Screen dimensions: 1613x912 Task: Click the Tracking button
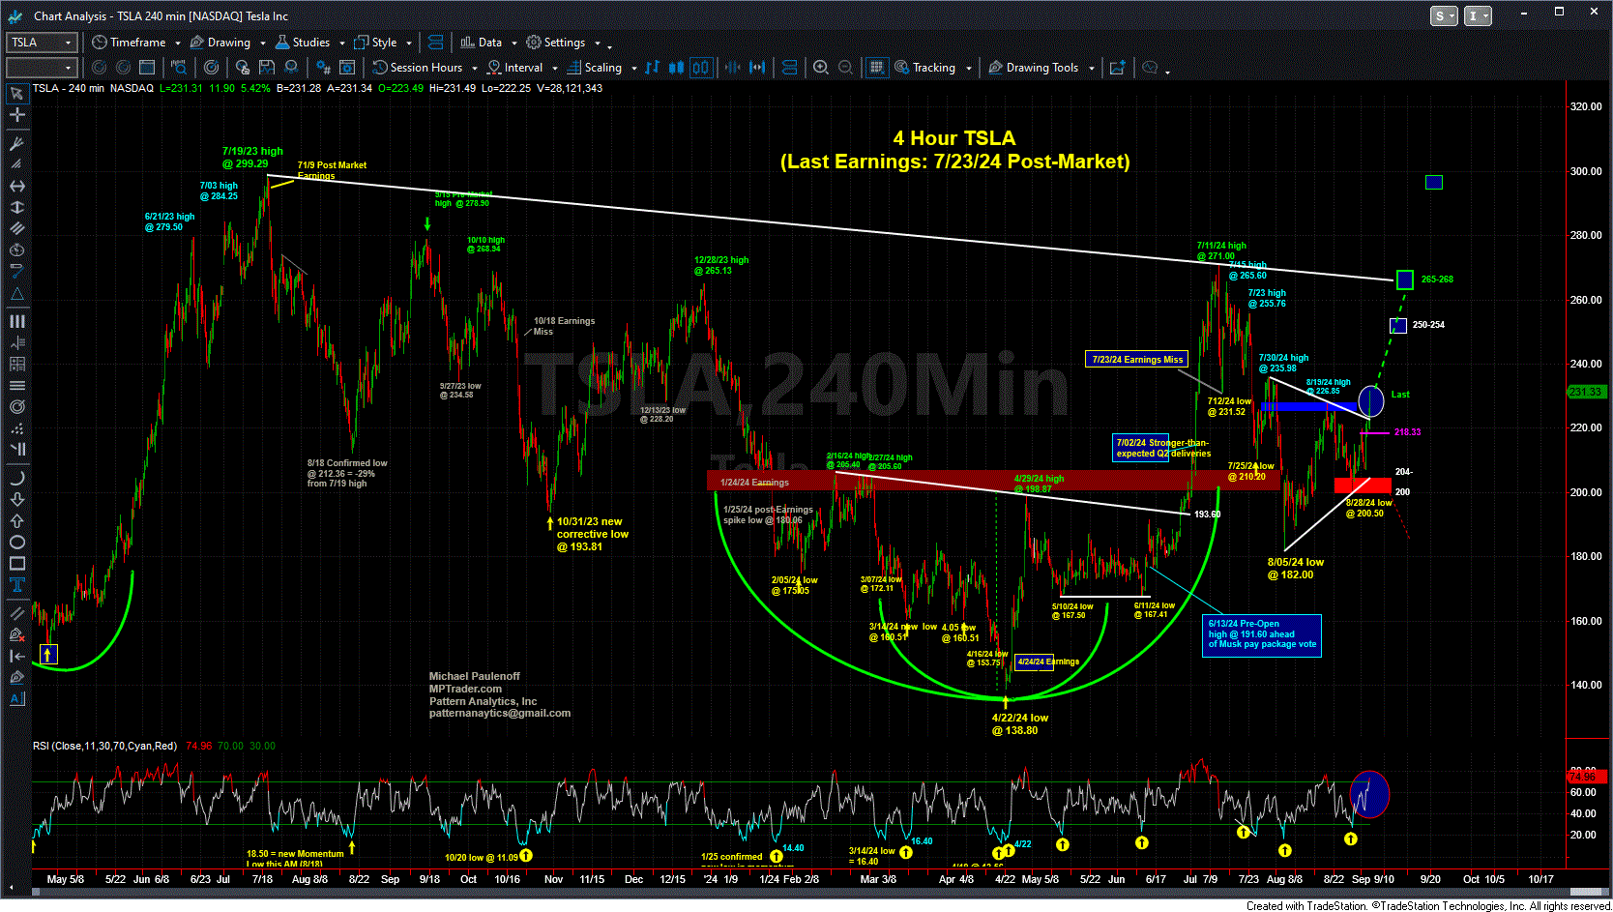click(924, 67)
